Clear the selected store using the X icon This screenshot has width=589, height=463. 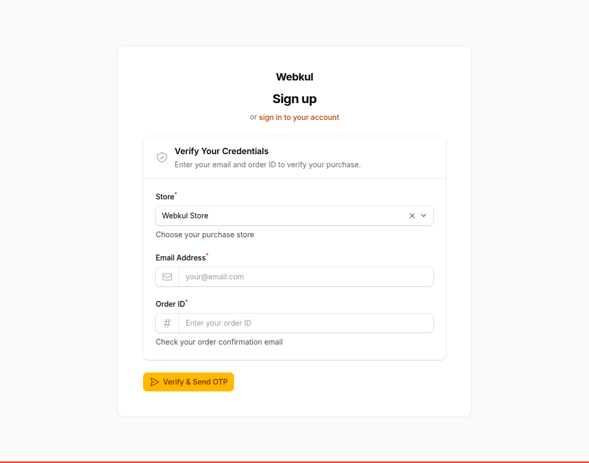pyautogui.click(x=412, y=215)
